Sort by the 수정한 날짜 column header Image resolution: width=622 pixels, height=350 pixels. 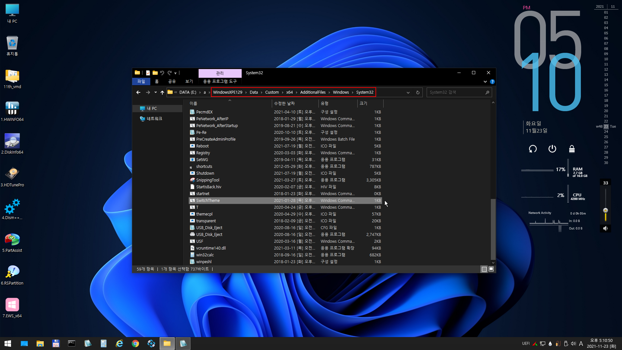click(x=295, y=103)
